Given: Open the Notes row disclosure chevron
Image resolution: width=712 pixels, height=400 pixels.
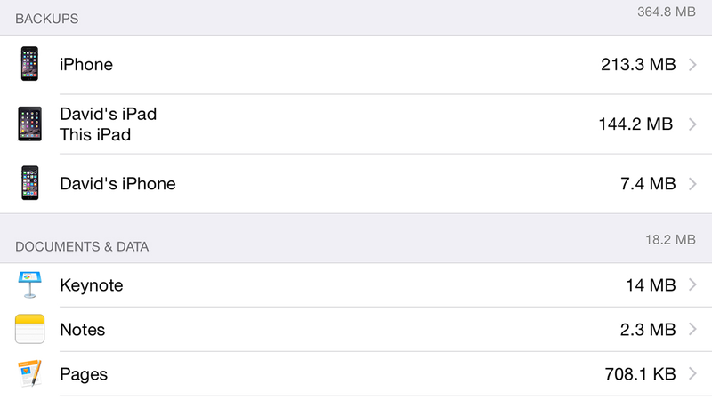Looking at the screenshot, I should click(692, 329).
